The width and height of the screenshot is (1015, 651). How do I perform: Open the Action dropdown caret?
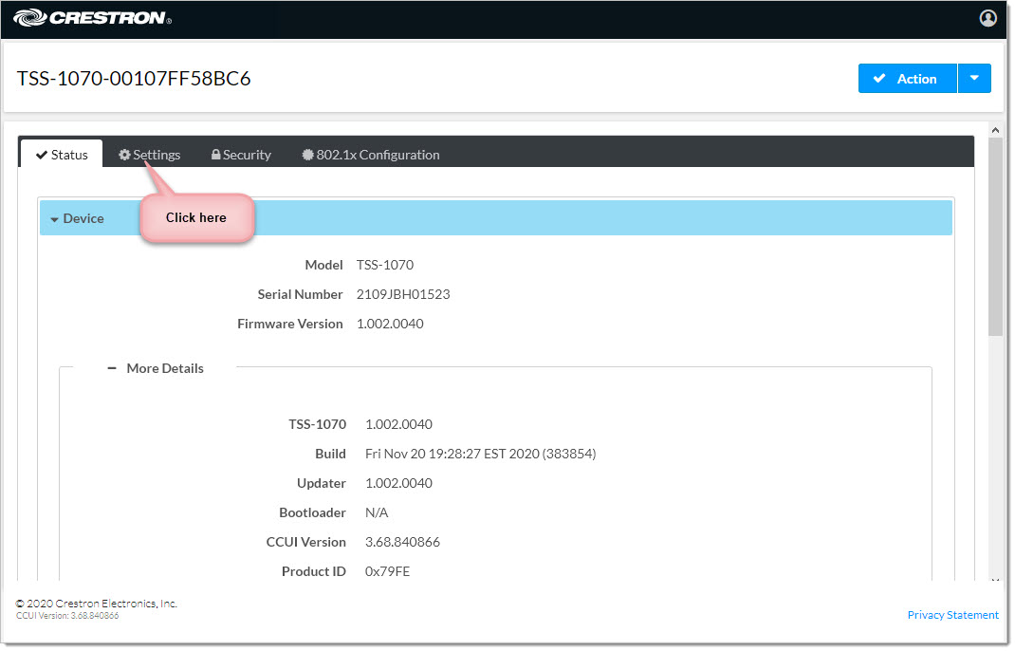(x=974, y=79)
